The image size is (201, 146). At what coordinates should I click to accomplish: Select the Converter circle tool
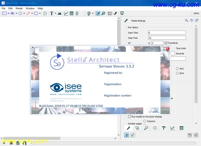(x=20, y=13)
